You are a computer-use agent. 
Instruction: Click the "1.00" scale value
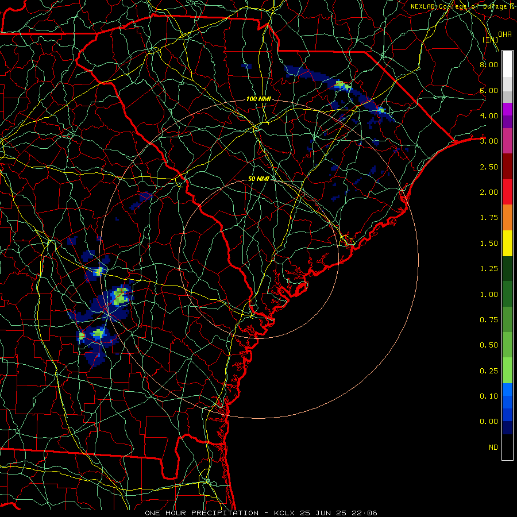489,295
